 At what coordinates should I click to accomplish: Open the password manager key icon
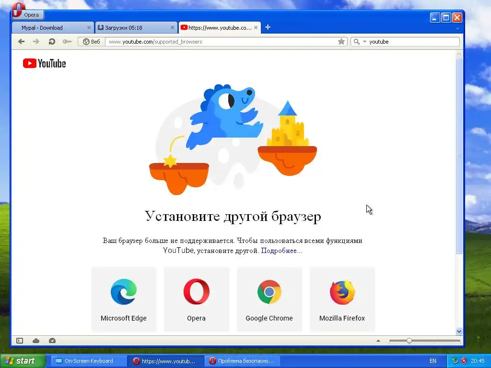(x=67, y=42)
